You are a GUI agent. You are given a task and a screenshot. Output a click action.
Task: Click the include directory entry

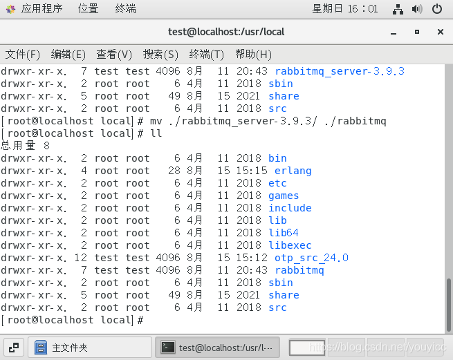click(x=290, y=208)
